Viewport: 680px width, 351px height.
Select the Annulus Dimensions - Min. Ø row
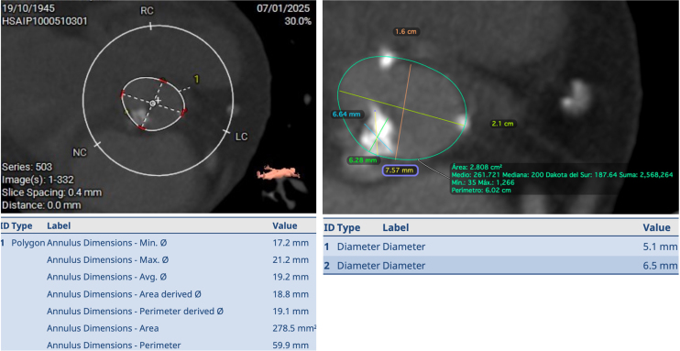[158, 243]
